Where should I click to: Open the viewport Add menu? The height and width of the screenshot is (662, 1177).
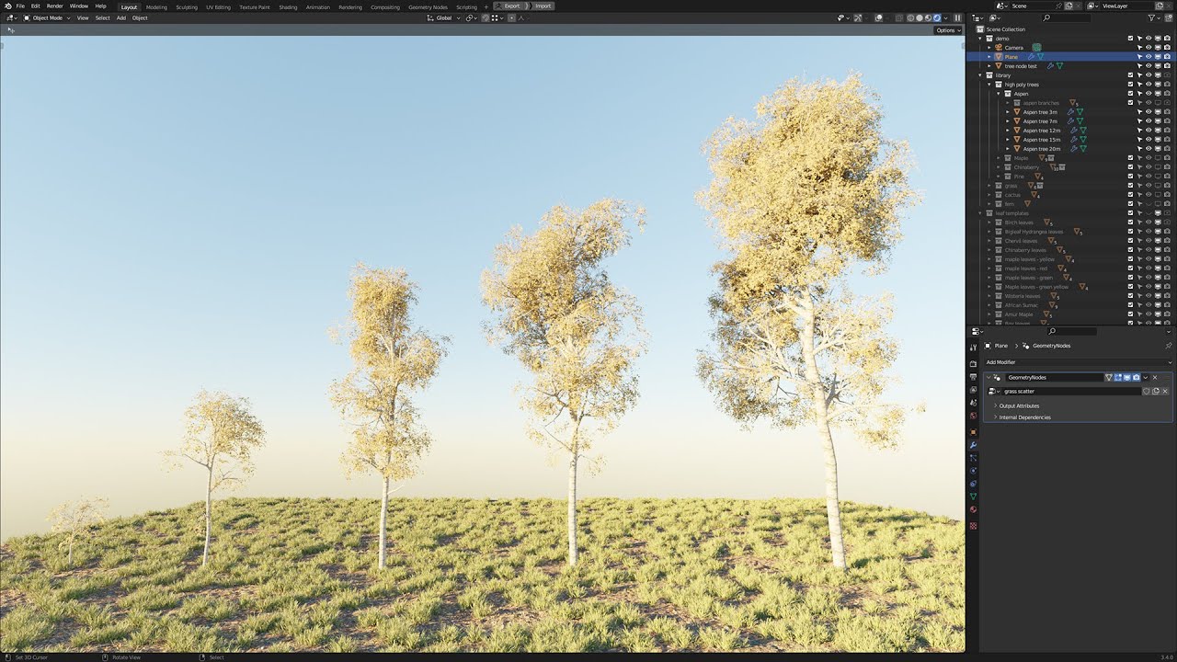(120, 17)
